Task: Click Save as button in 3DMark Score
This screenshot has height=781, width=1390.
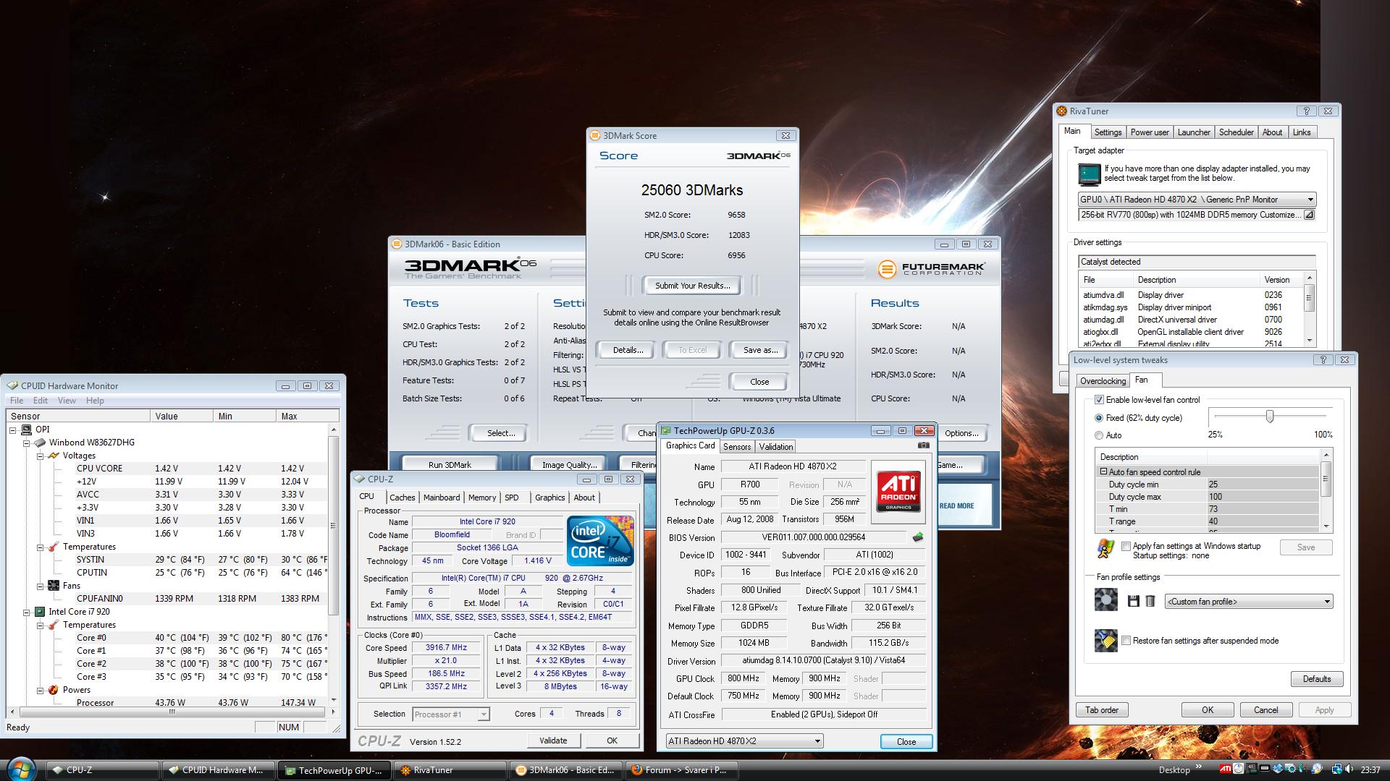Action: (760, 350)
